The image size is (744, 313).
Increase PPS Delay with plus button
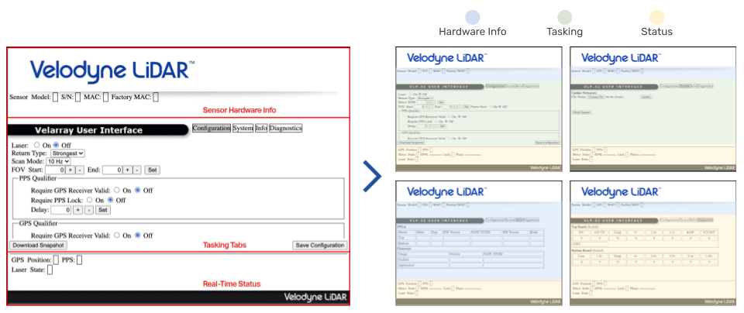(77, 210)
